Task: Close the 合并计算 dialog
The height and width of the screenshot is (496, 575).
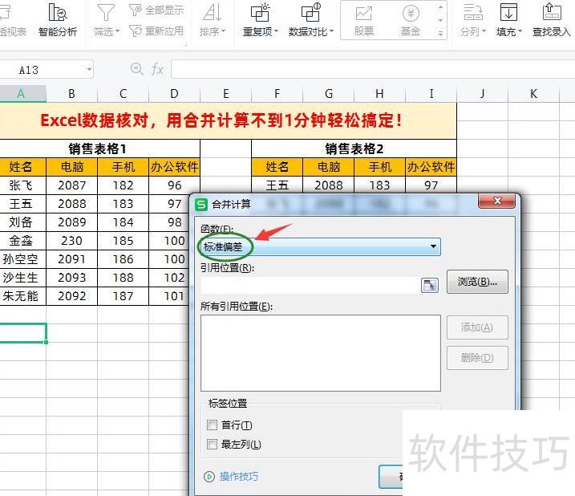Action: pyautogui.click(x=503, y=201)
